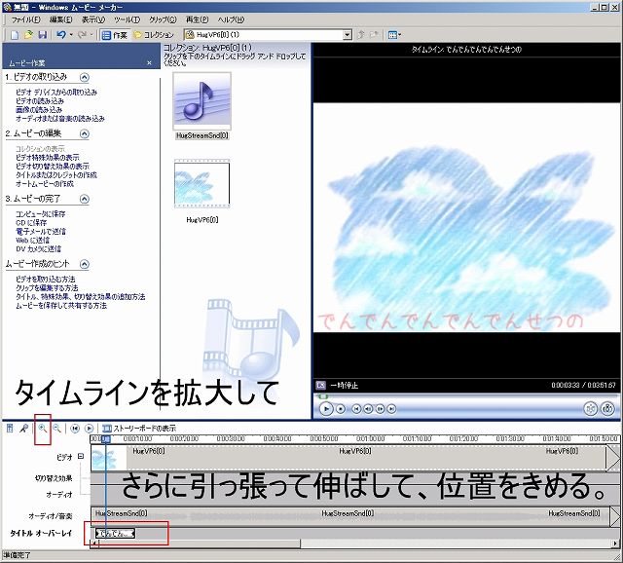Create a new project with the toolbar icon
Image resolution: width=623 pixels, height=563 pixels.
click(15, 35)
